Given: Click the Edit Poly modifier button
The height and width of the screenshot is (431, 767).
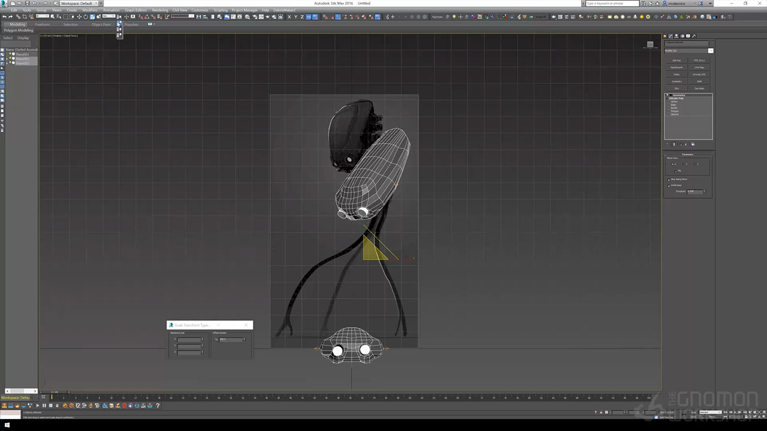Looking at the screenshot, I should (x=677, y=60).
